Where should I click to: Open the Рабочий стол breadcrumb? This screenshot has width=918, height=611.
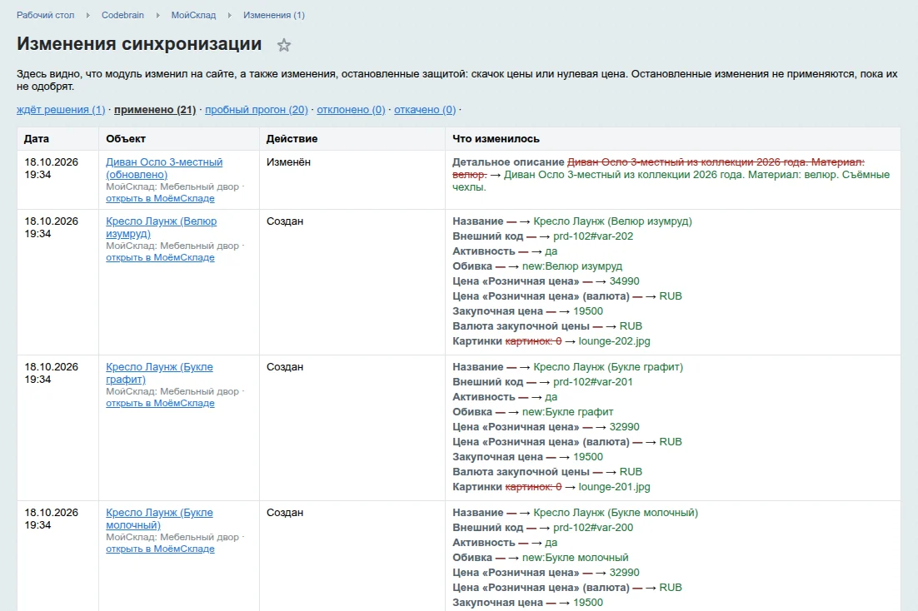pos(46,15)
